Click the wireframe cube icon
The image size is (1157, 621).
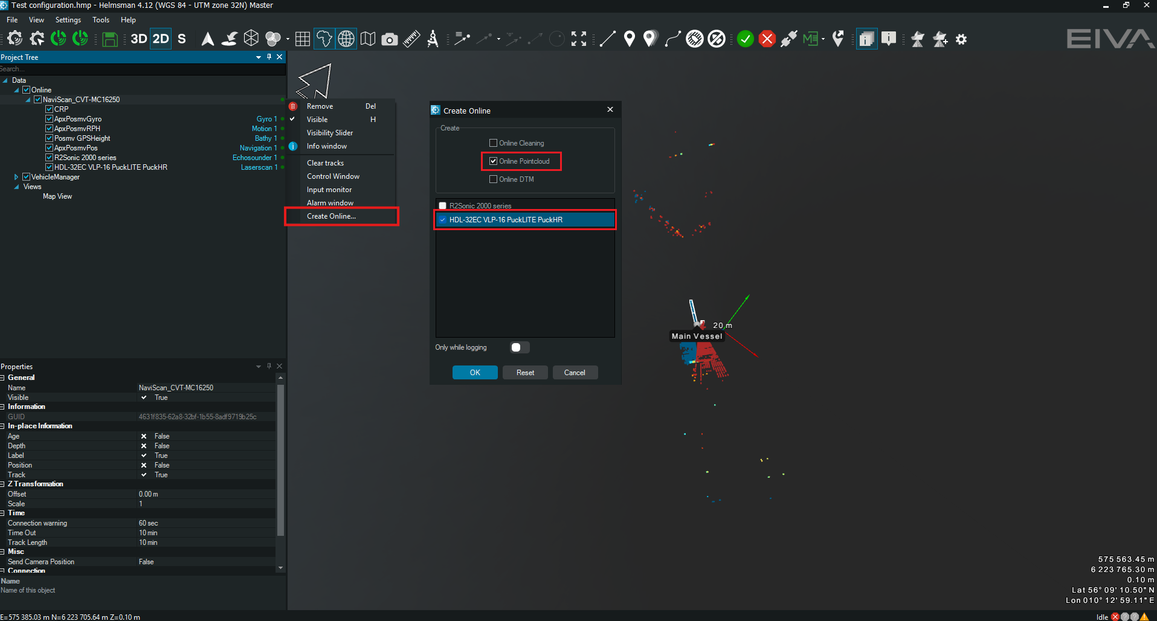coord(251,39)
